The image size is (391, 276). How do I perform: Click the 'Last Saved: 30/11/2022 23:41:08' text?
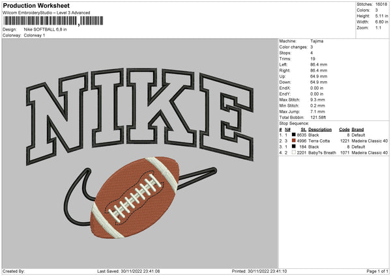click(128, 271)
